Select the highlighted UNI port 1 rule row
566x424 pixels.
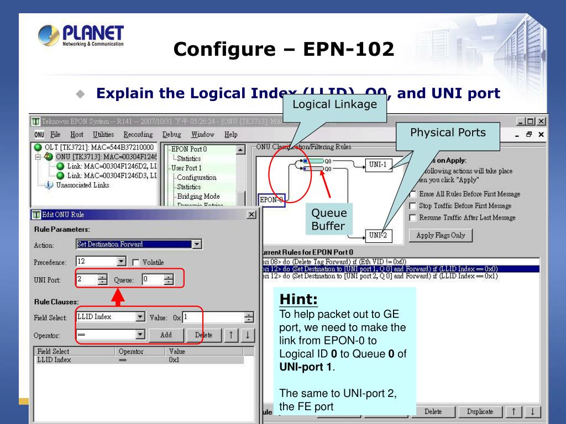pyautogui.click(x=401, y=269)
